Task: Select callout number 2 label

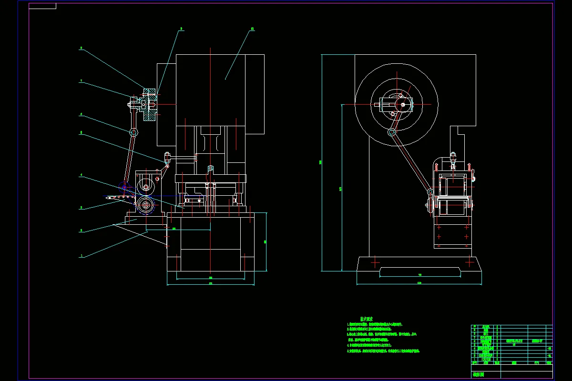Action: [81, 231]
